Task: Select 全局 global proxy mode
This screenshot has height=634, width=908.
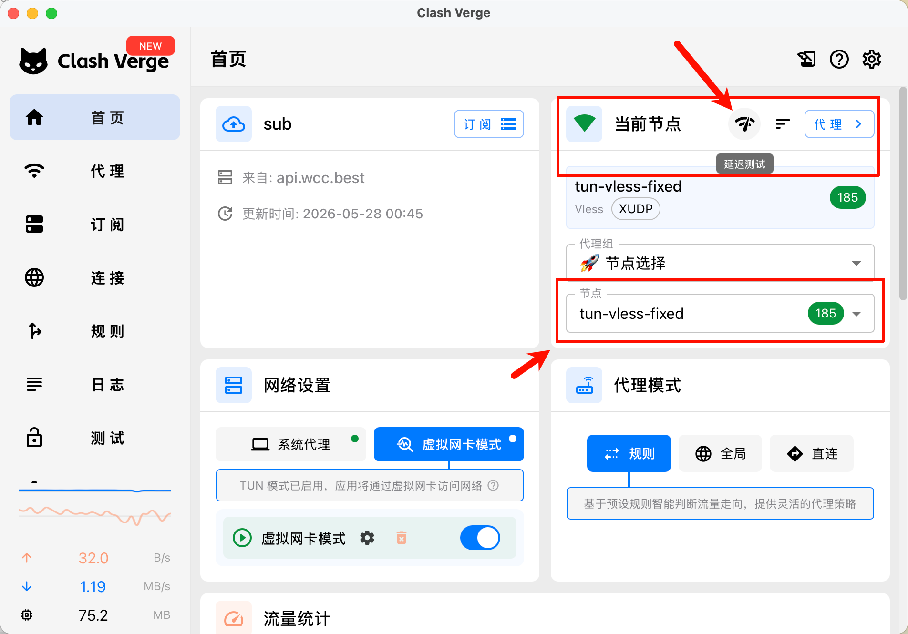Action: click(x=720, y=453)
